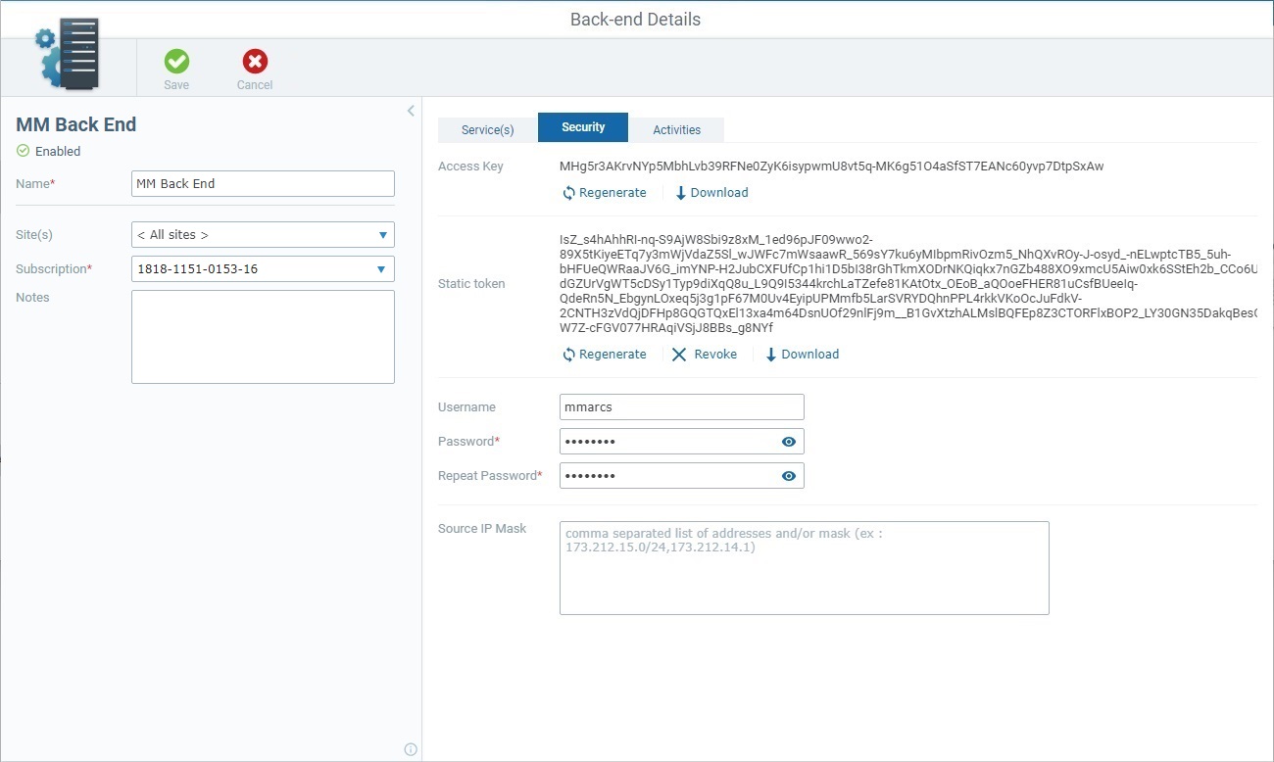1274x762 pixels.
Task: Regenerate the Access Key
Action: [x=604, y=192]
